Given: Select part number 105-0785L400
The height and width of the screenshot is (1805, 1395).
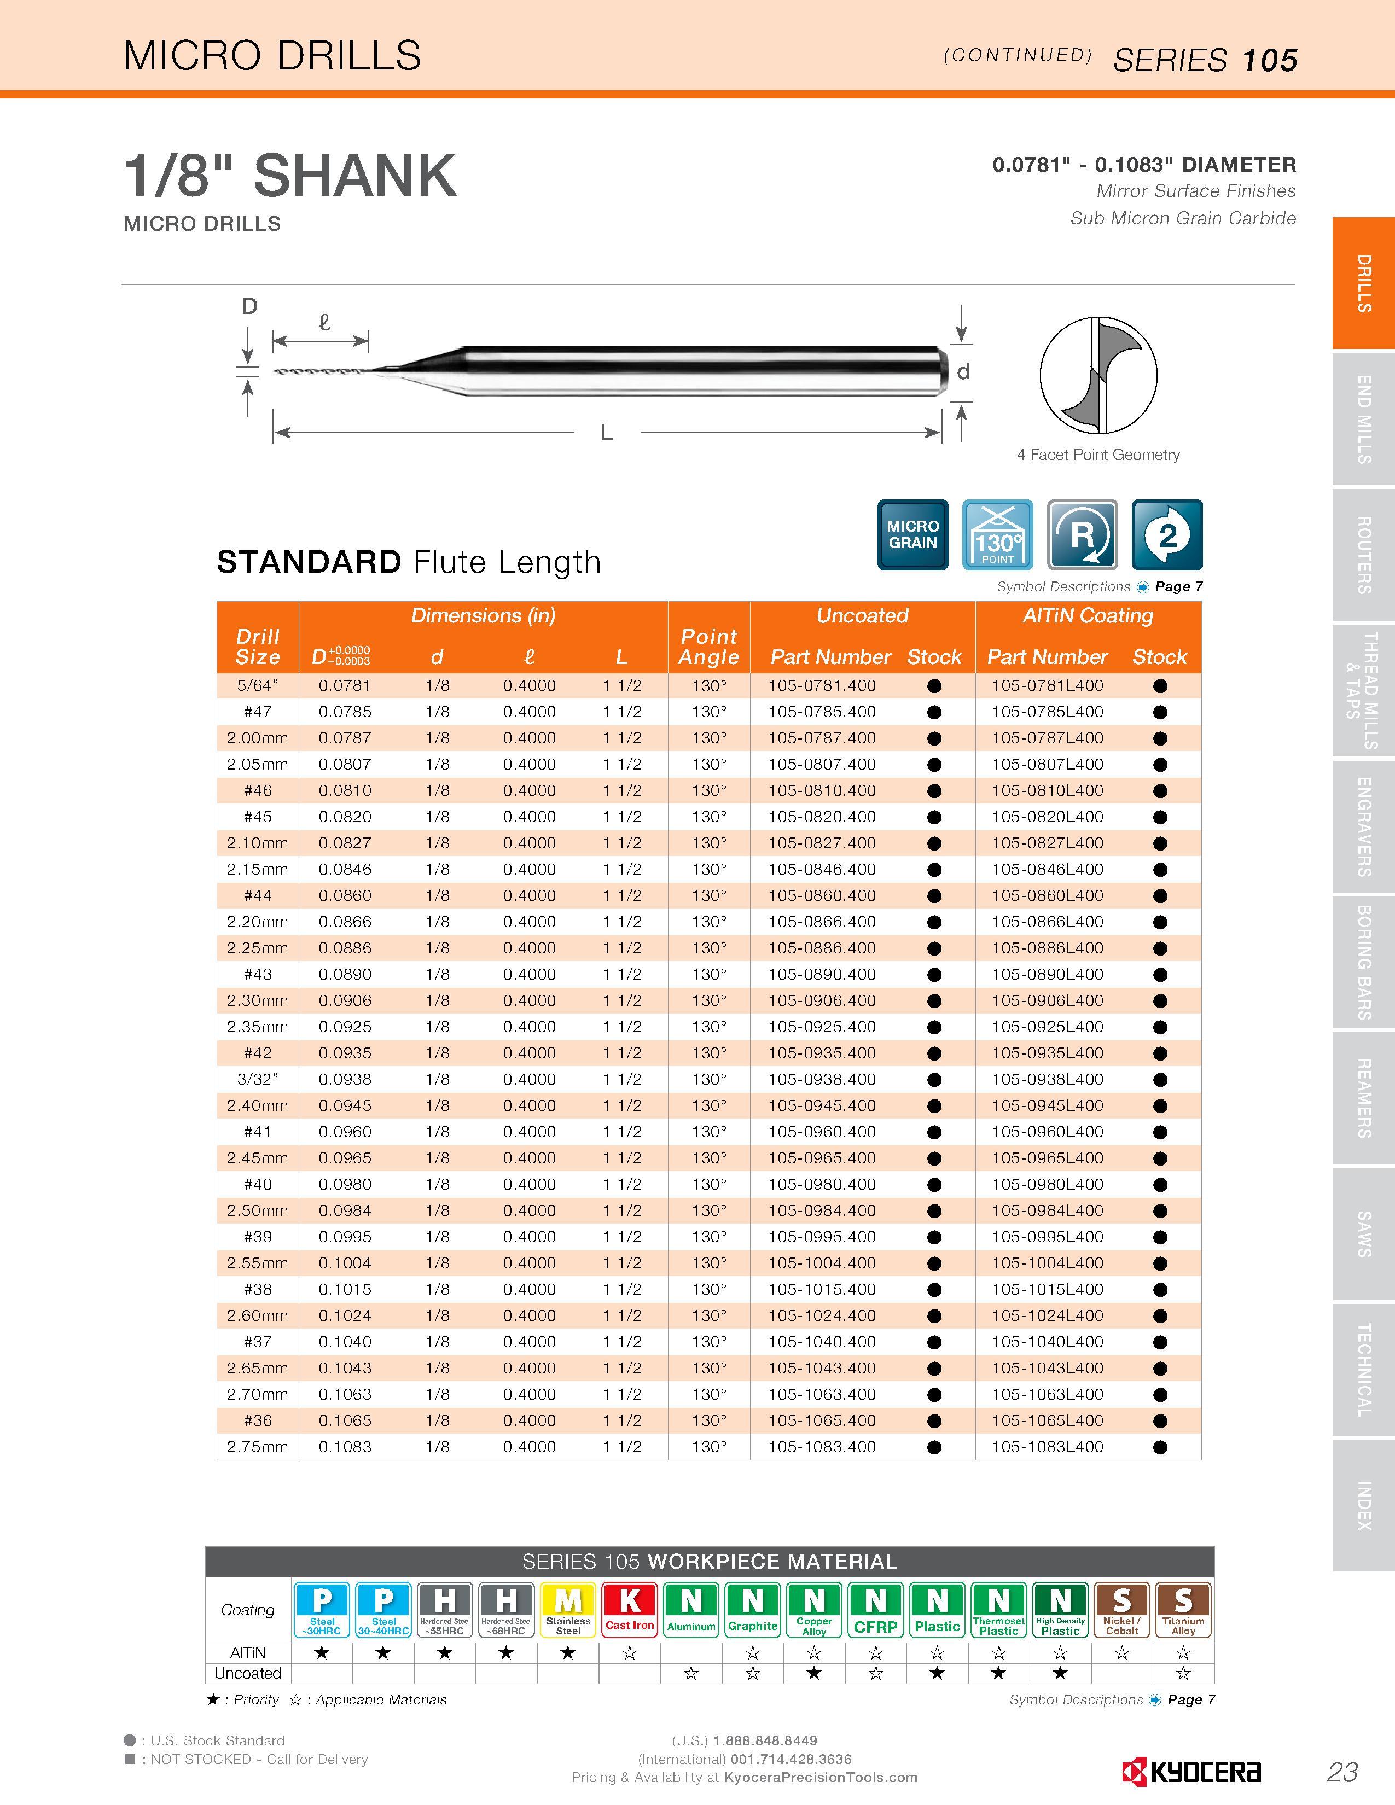Looking at the screenshot, I should coord(1048,712).
